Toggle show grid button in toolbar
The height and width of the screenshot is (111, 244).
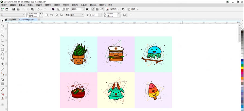coord(97,9)
